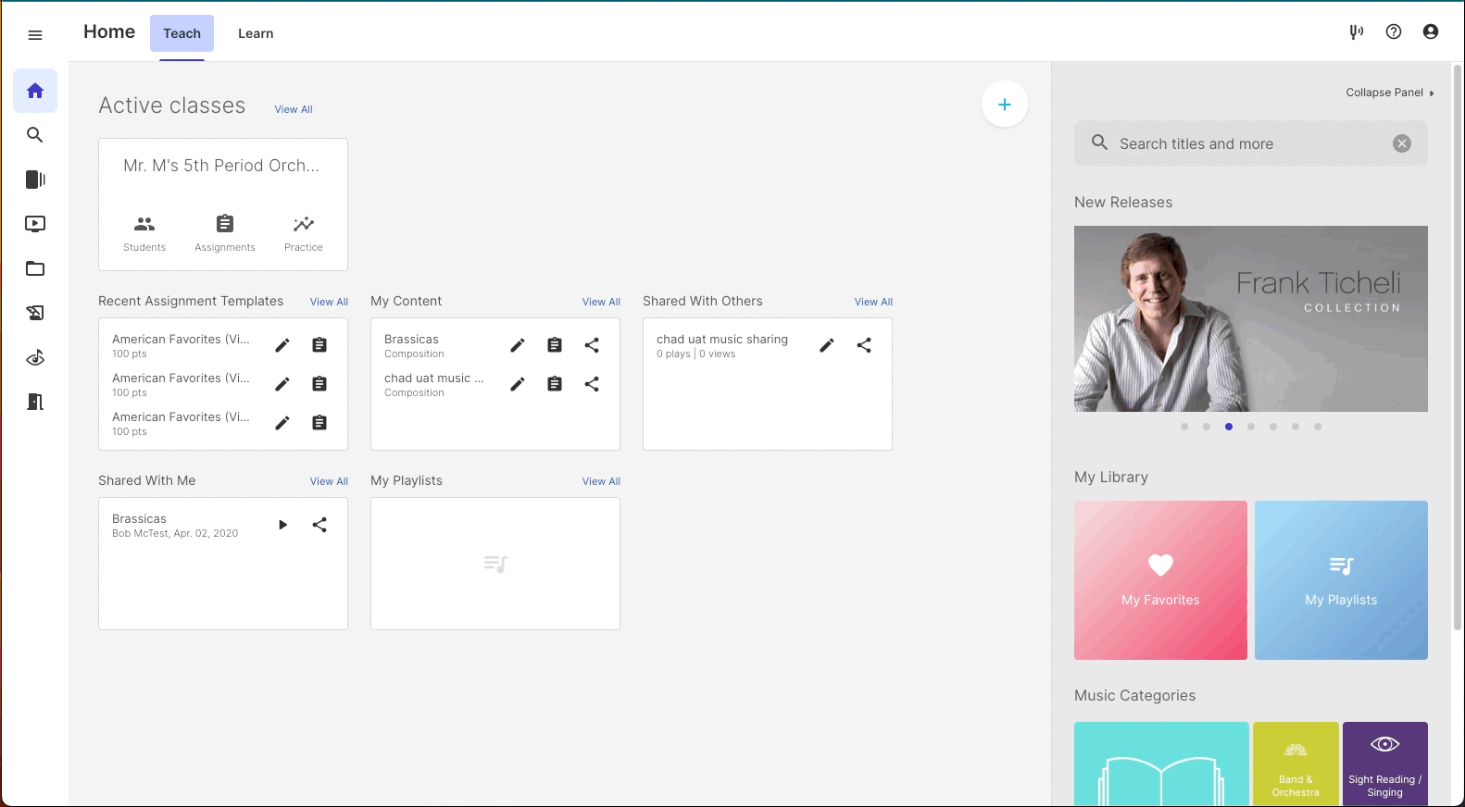Collapse the right side panel

(x=1390, y=93)
